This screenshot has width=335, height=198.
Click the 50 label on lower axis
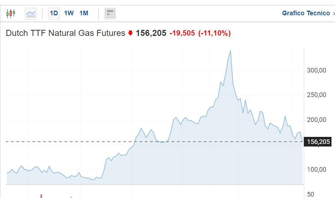(x=311, y=194)
